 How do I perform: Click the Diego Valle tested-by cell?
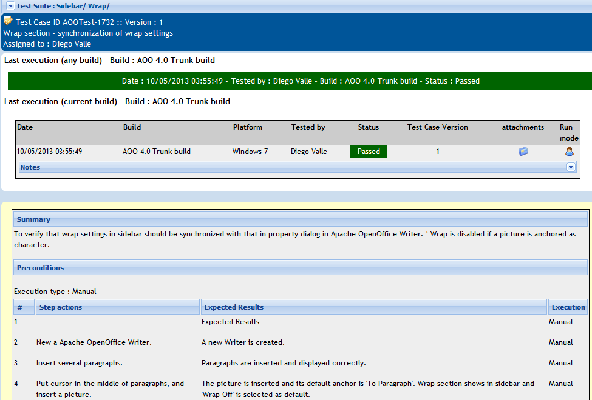pyautogui.click(x=309, y=151)
